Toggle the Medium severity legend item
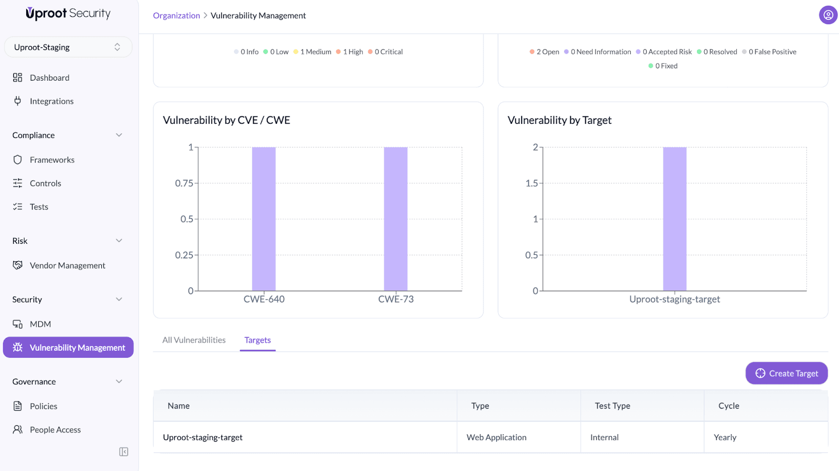The image size is (839, 471). tap(313, 52)
